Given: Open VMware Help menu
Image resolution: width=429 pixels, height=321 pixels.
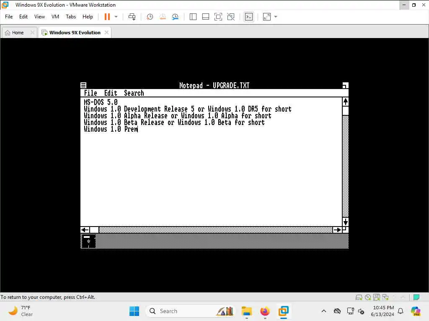Looking at the screenshot, I should 88,17.
